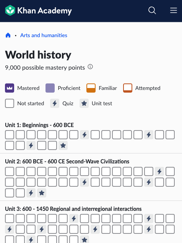
Task: Open first quiz icon in Unit 3 first row
Action: pyautogui.click(x=74, y=219)
